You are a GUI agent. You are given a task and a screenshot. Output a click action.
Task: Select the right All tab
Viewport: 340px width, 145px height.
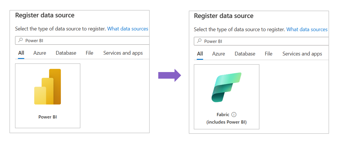click(200, 54)
